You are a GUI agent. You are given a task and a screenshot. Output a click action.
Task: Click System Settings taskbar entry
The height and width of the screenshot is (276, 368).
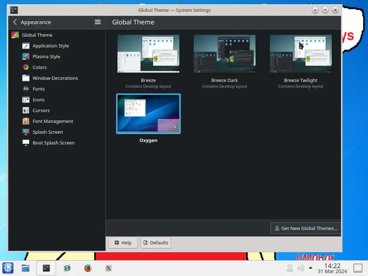coord(46,268)
